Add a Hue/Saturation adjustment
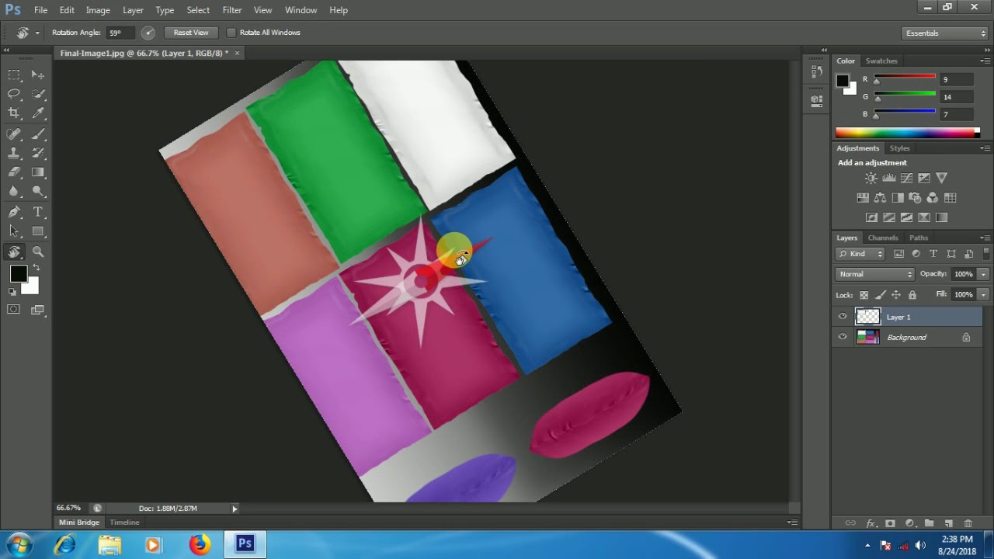994x559 pixels. 862,198
